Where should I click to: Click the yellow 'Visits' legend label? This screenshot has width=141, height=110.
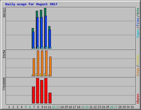coord(138,60)
